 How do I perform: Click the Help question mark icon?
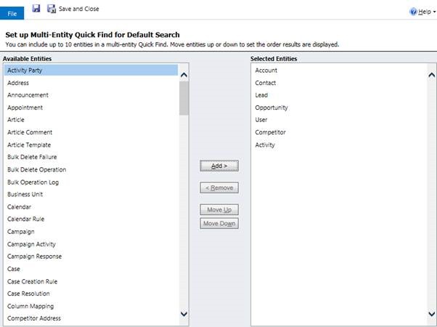tap(414, 12)
